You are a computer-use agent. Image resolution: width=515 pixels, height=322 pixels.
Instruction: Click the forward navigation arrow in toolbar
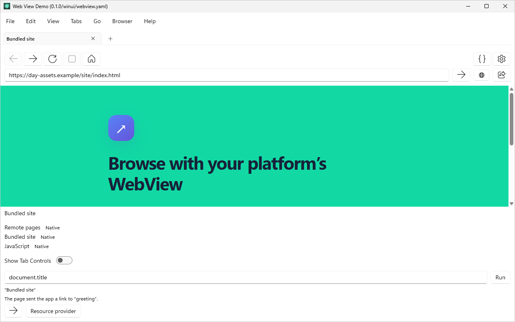click(x=33, y=59)
